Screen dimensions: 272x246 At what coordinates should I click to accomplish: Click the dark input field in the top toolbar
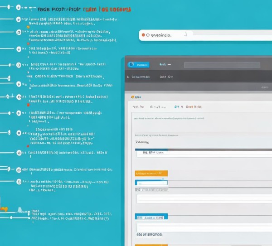coord(221,65)
